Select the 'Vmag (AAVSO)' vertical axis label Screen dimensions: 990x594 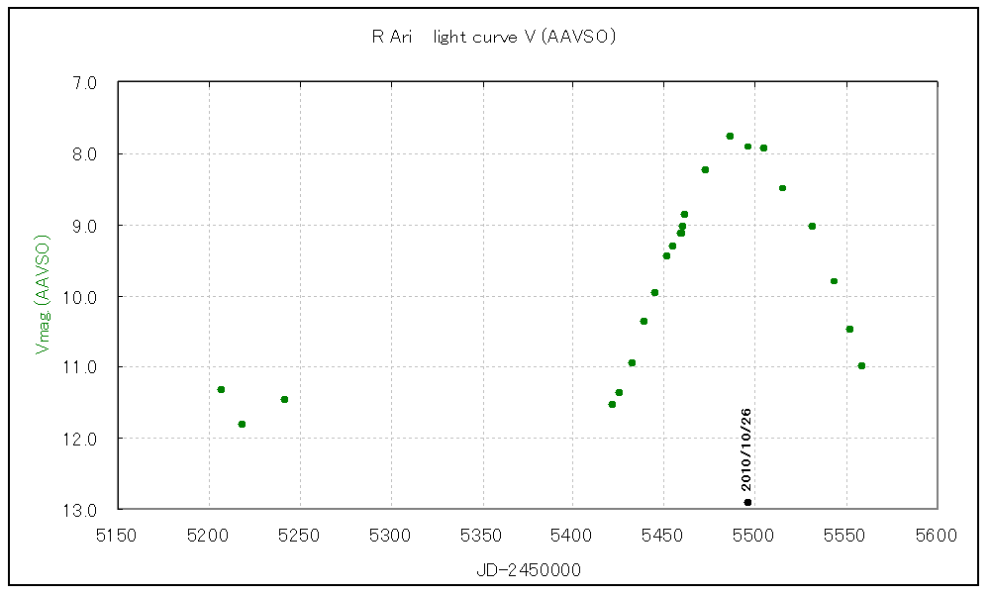pos(42,295)
